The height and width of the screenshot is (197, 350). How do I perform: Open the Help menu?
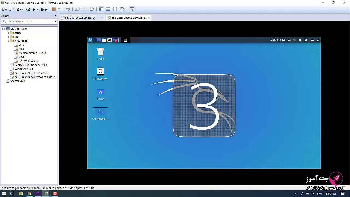point(44,9)
